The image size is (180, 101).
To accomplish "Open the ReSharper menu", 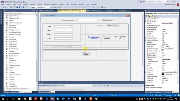I will coord(74,4).
